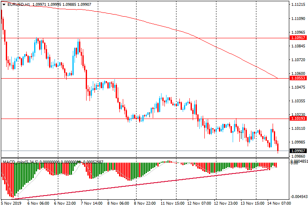This screenshot has width=308, height=208.
Task: Click the 1.10600 price scale value
Action: coord(298,74)
